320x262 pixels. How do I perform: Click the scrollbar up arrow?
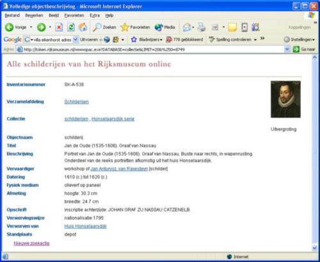click(x=315, y=58)
